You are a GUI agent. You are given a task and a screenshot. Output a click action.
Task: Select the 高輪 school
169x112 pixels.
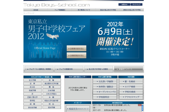(52, 80)
